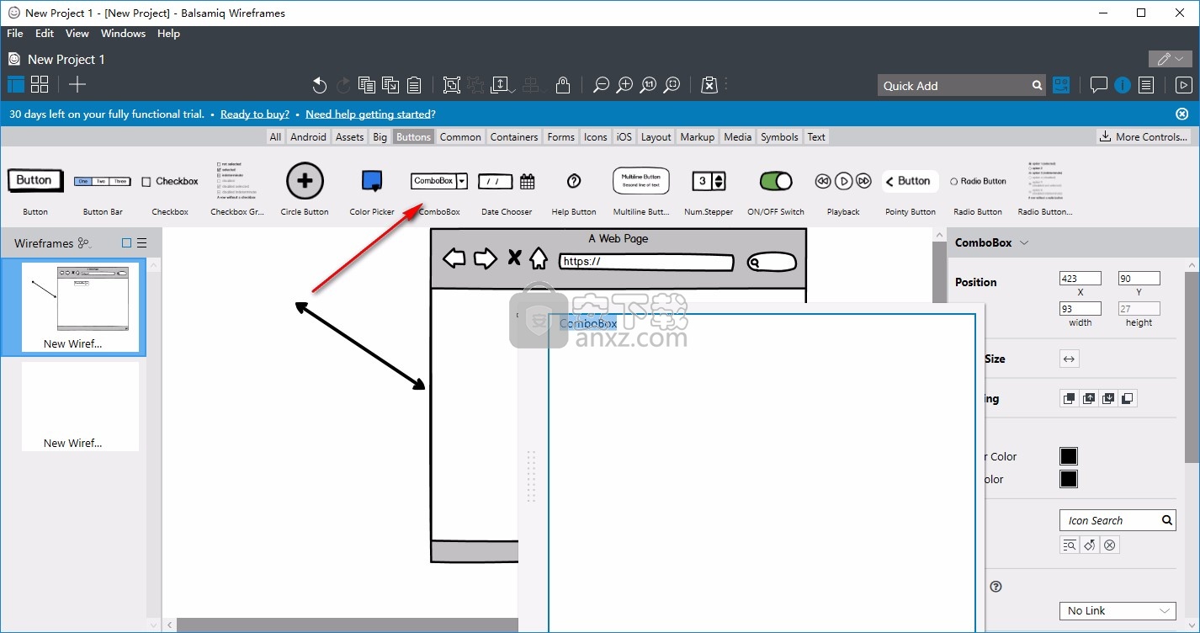Follow the Ready to buy? link
This screenshot has width=1200, height=633.
pyautogui.click(x=255, y=114)
